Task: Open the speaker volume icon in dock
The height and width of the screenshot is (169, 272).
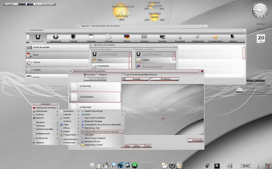Action: (172, 165)
